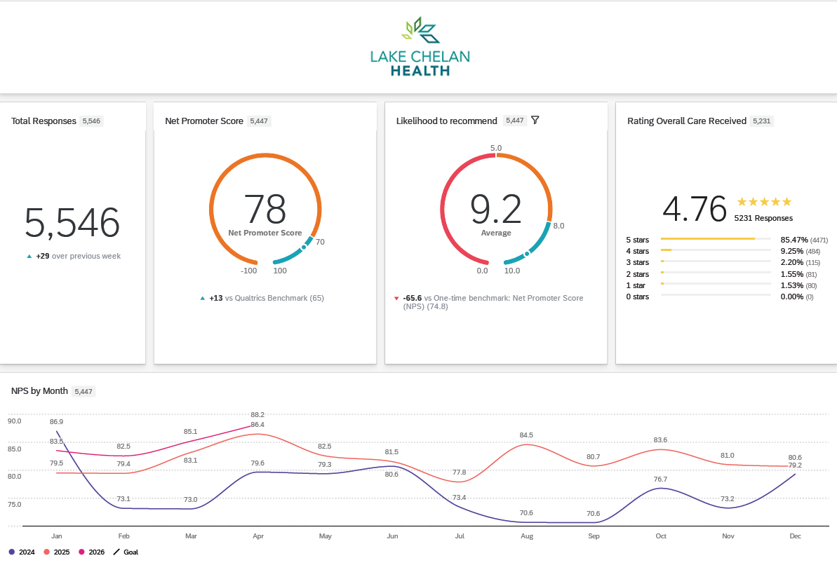This screenshot has width=837, height=565.
Task: Click the 5,231 badge beside Rating Overall Care
Action: (x=761, y=121)
